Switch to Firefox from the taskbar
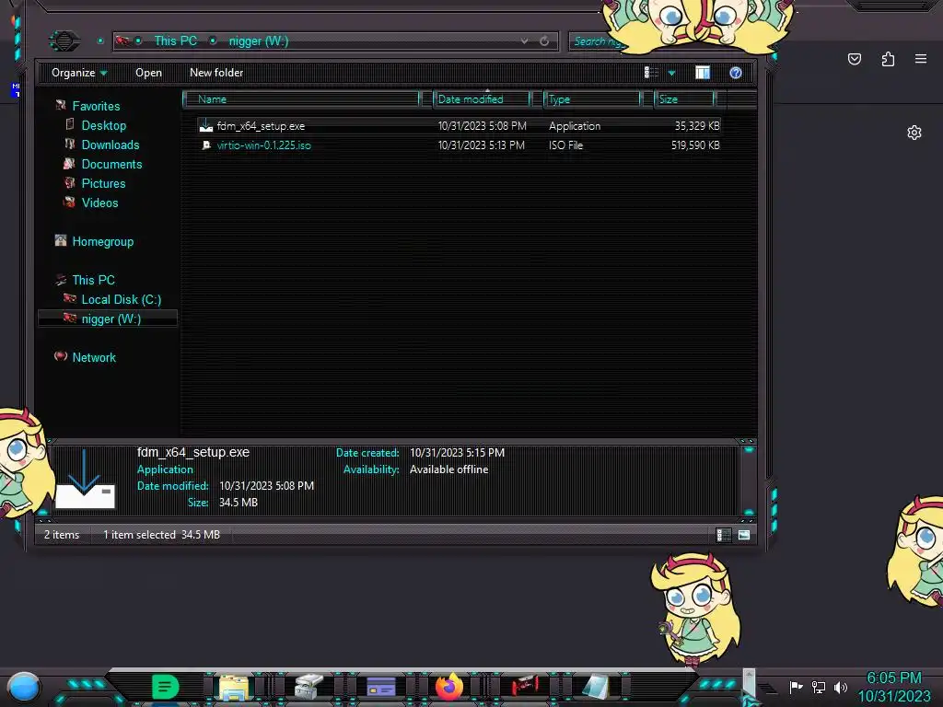 449,687
